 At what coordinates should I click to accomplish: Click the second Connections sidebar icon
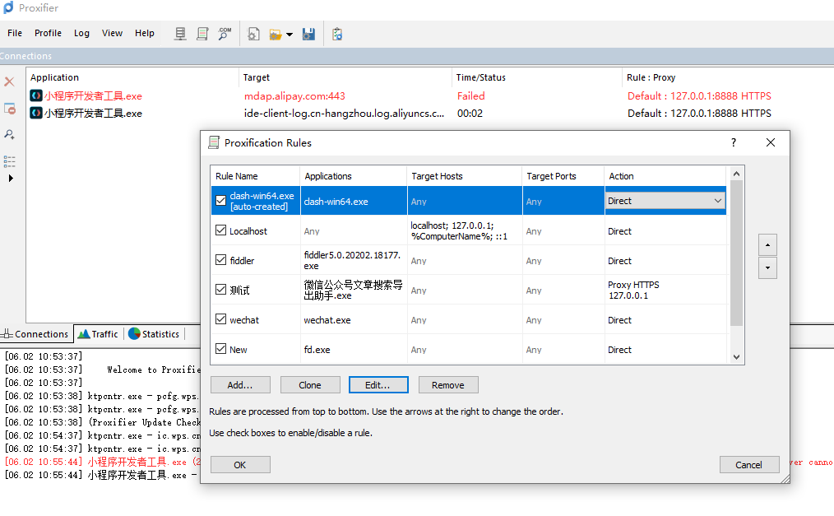[10, 109]
